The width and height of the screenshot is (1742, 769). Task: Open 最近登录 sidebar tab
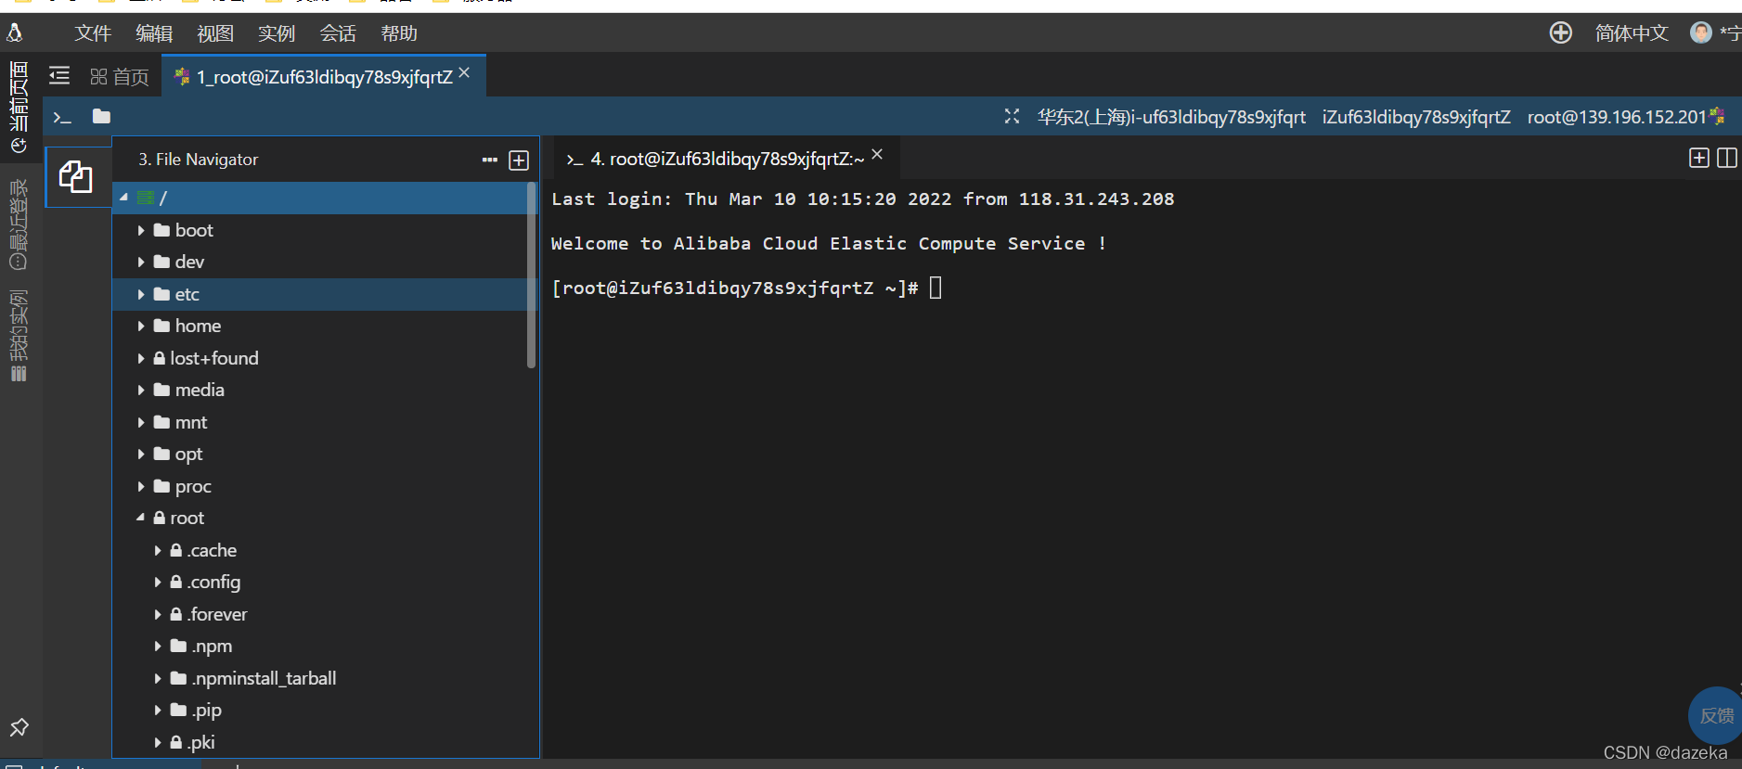tap(19, 224)
